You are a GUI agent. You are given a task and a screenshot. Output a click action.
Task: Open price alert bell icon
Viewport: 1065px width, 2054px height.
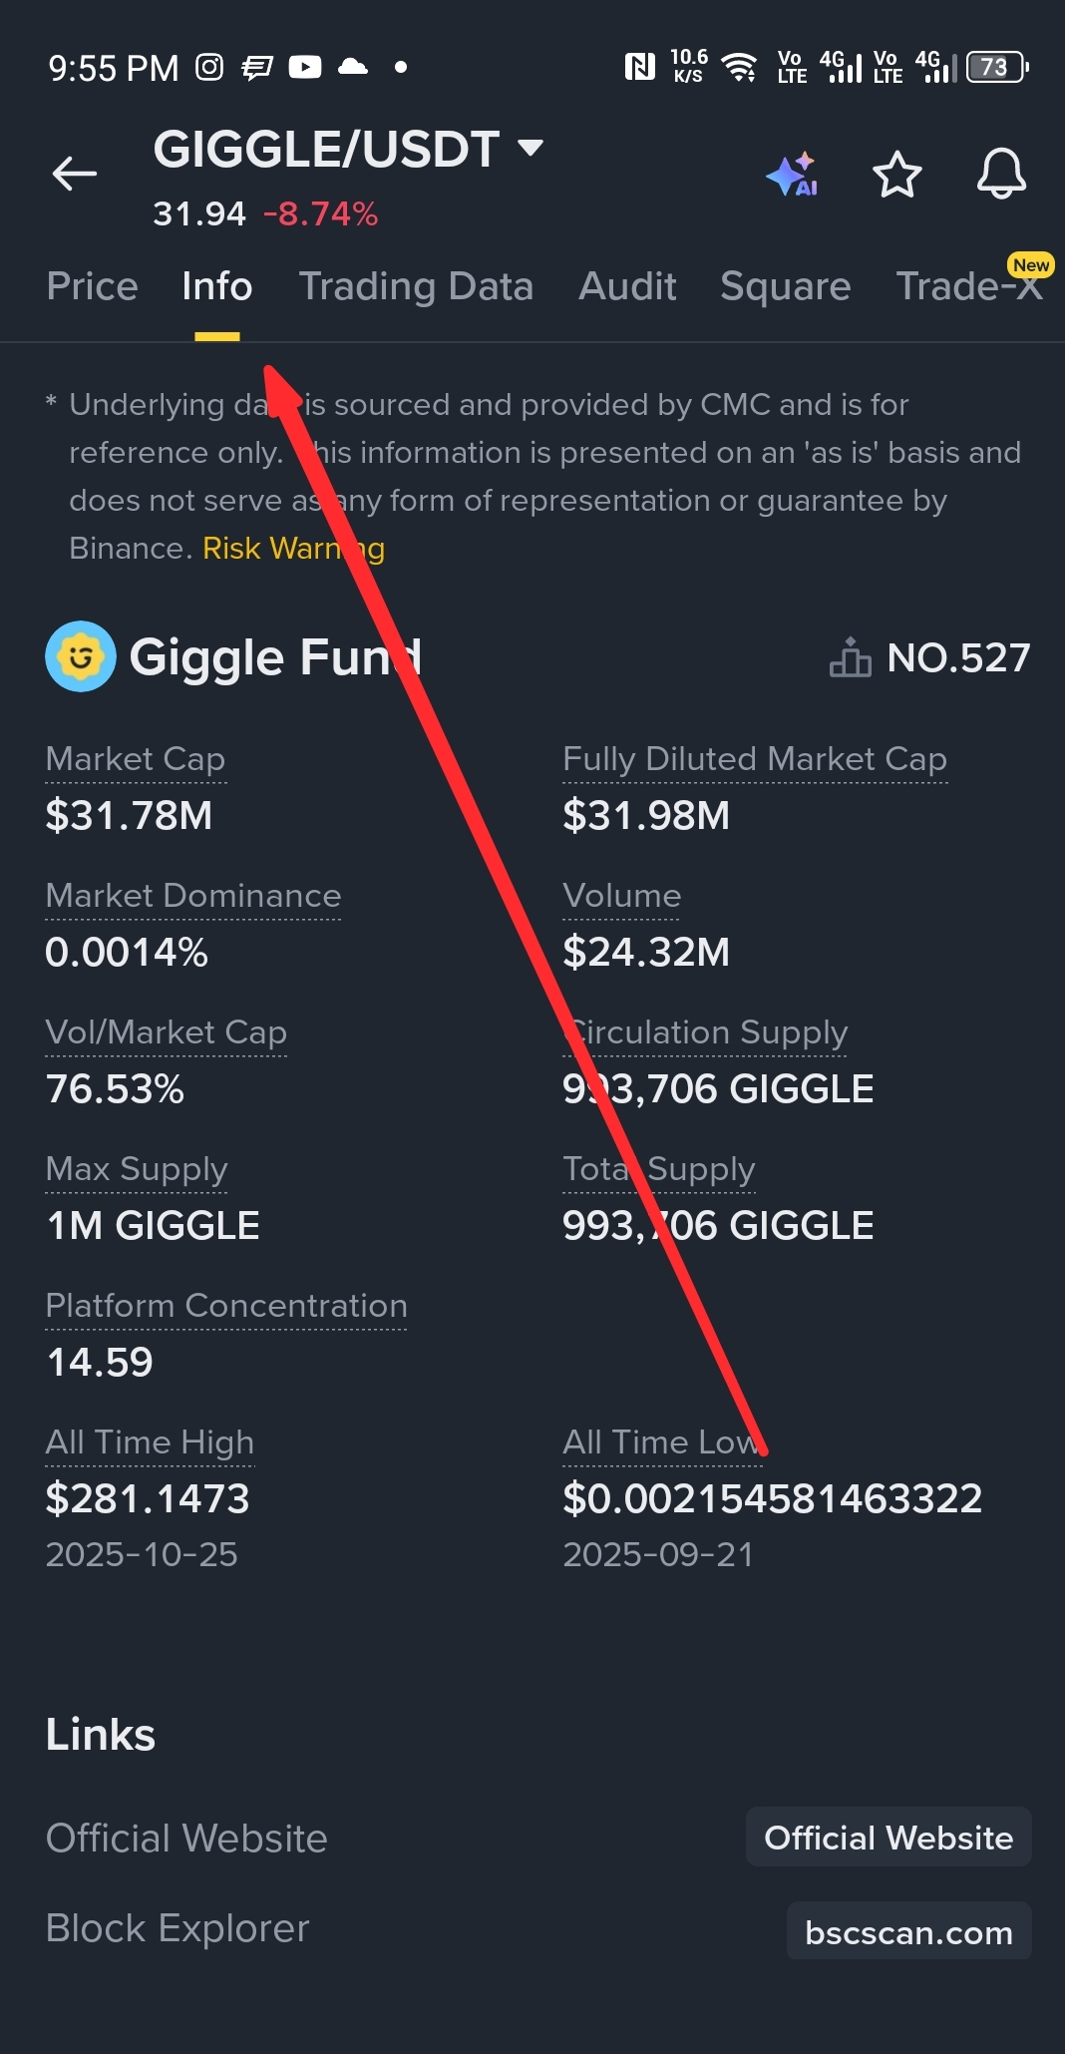point(1000,175)
